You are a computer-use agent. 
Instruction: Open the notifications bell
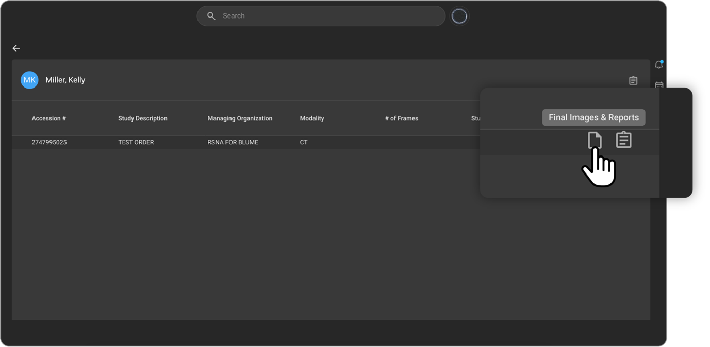tap(658, 65)
